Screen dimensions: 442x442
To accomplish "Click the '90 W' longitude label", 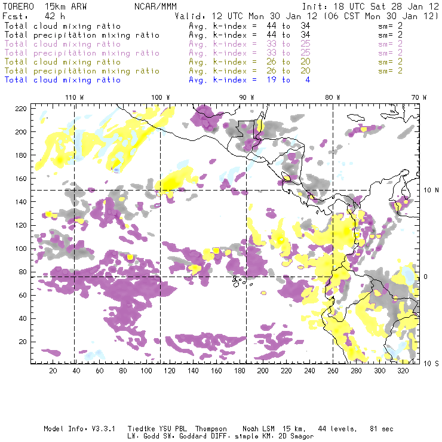I will pyautogui.click(x=247, y=97).
